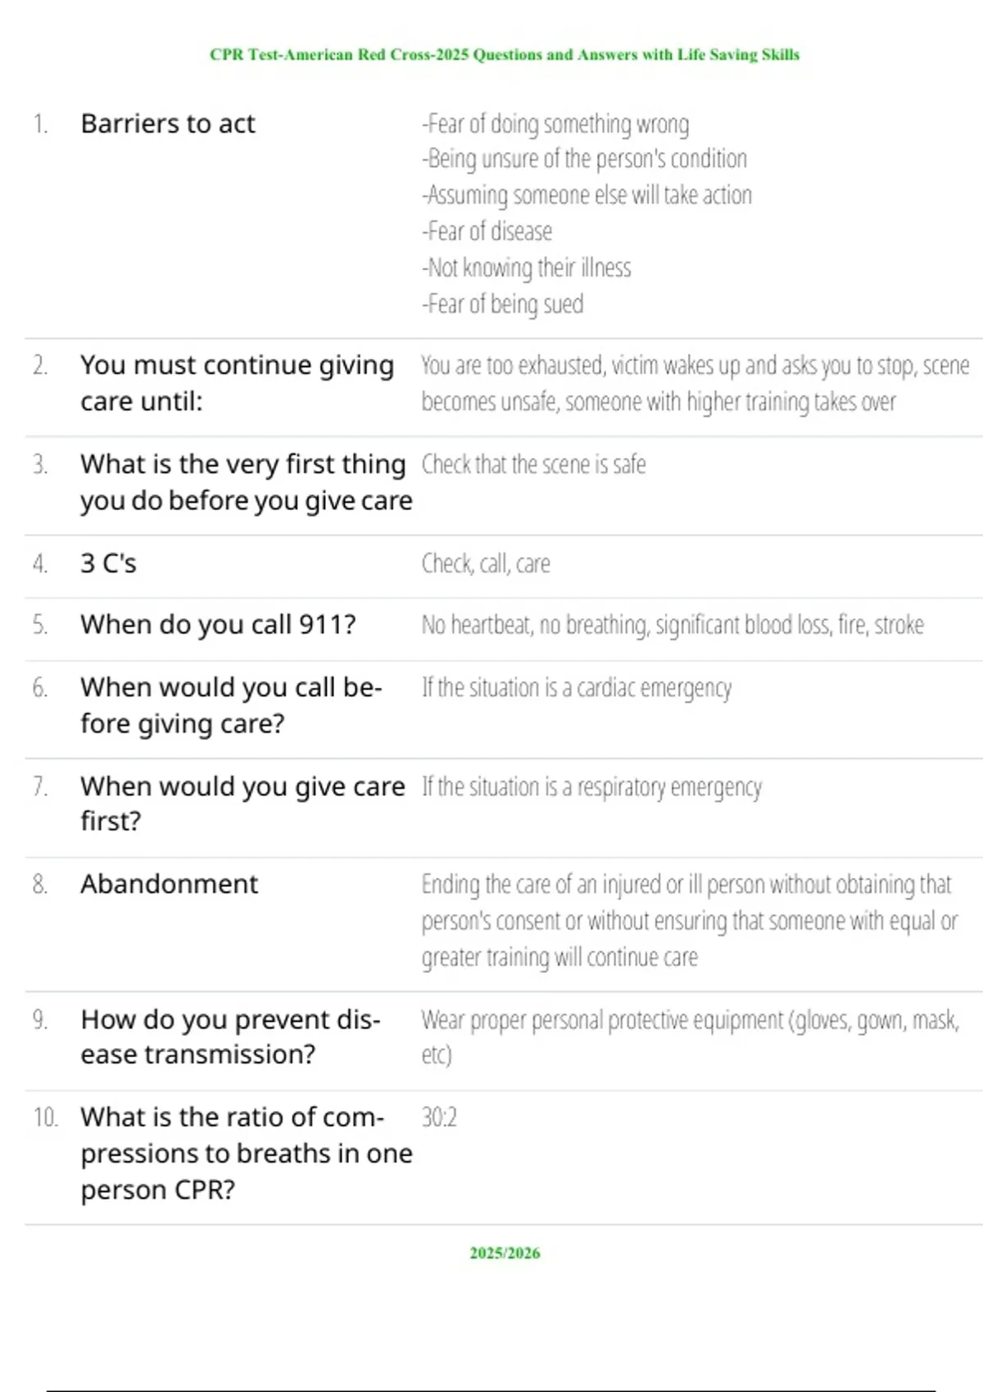This screenshot has height=1392, width=983.
Task: Click the Abandonment definition paragraph
Action: [x=688, y=920]
